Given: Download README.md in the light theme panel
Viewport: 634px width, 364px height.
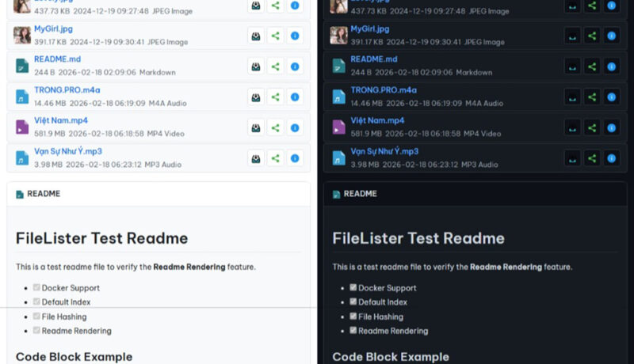Looking at the screenshot, I should [x=255, y=66].
